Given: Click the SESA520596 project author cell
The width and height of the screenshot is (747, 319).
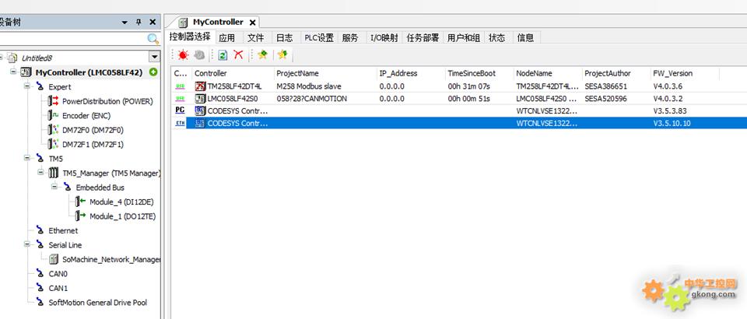Looking at the screenshot, I should [x=605, y=99].
